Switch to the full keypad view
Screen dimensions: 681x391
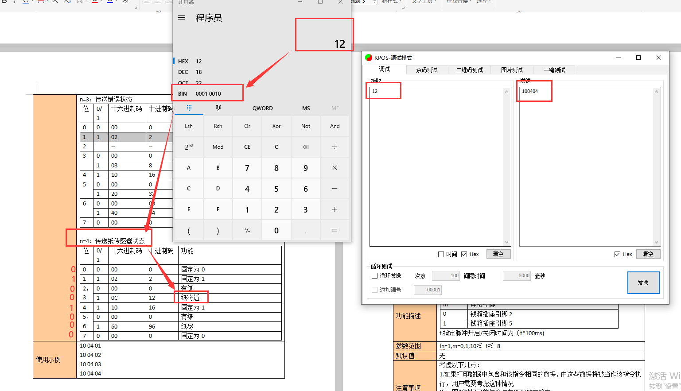[189, 108]
